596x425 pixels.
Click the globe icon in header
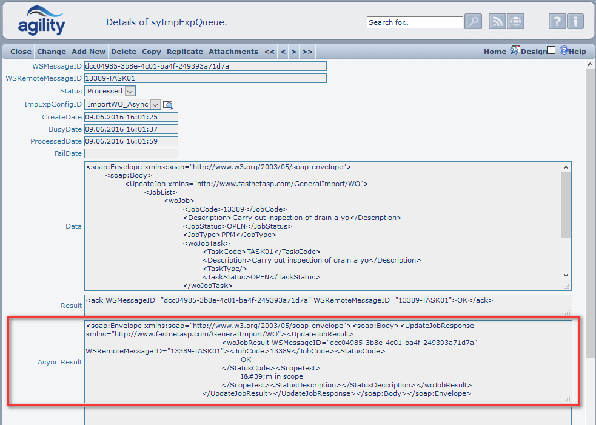[x=515, y=22]
